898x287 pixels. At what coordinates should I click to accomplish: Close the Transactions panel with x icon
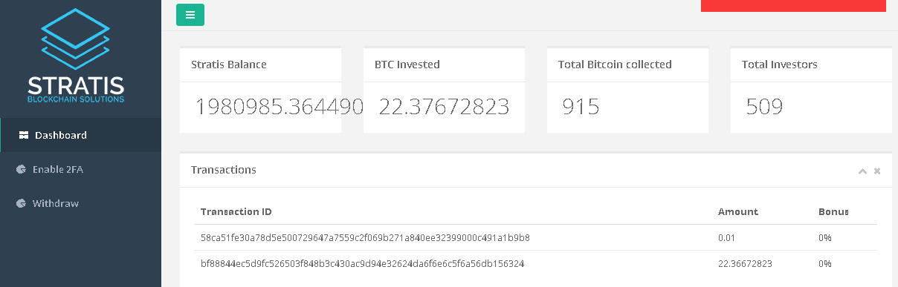coord(877,171)
